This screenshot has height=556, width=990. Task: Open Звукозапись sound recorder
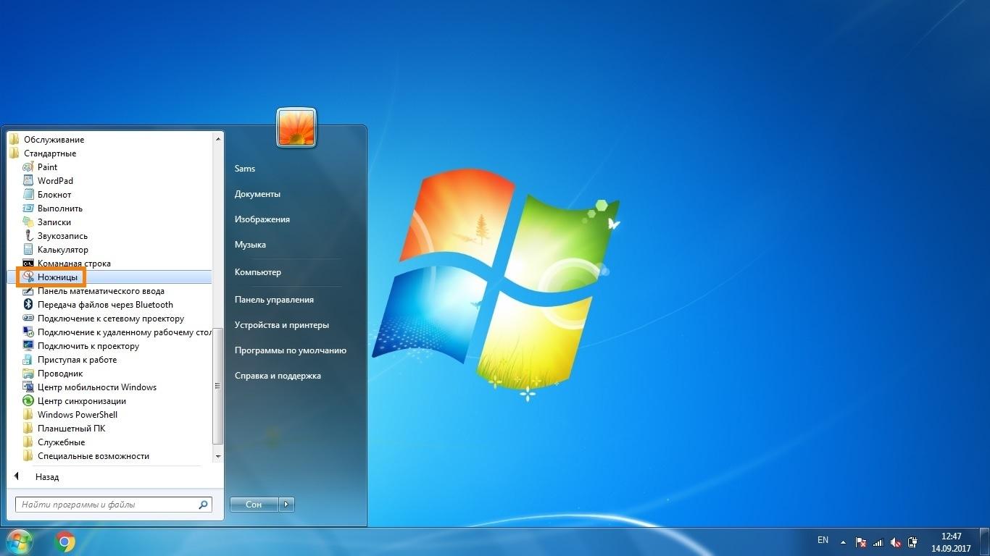(62, 236)
